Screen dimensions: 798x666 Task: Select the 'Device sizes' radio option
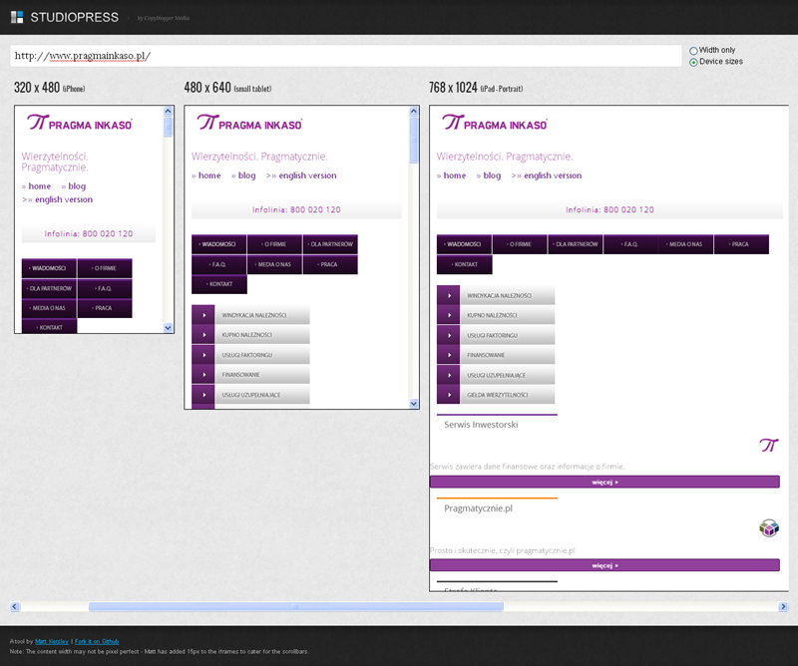(693, 62)
